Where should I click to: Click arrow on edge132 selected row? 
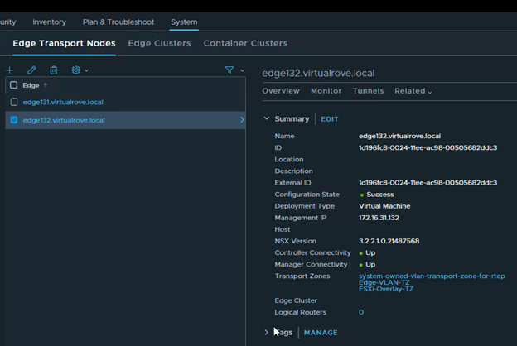242,121
